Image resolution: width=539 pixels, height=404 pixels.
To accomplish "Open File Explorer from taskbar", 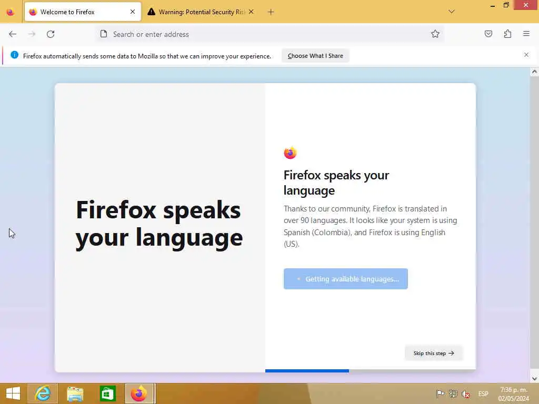I will click(x=75, y=393).
